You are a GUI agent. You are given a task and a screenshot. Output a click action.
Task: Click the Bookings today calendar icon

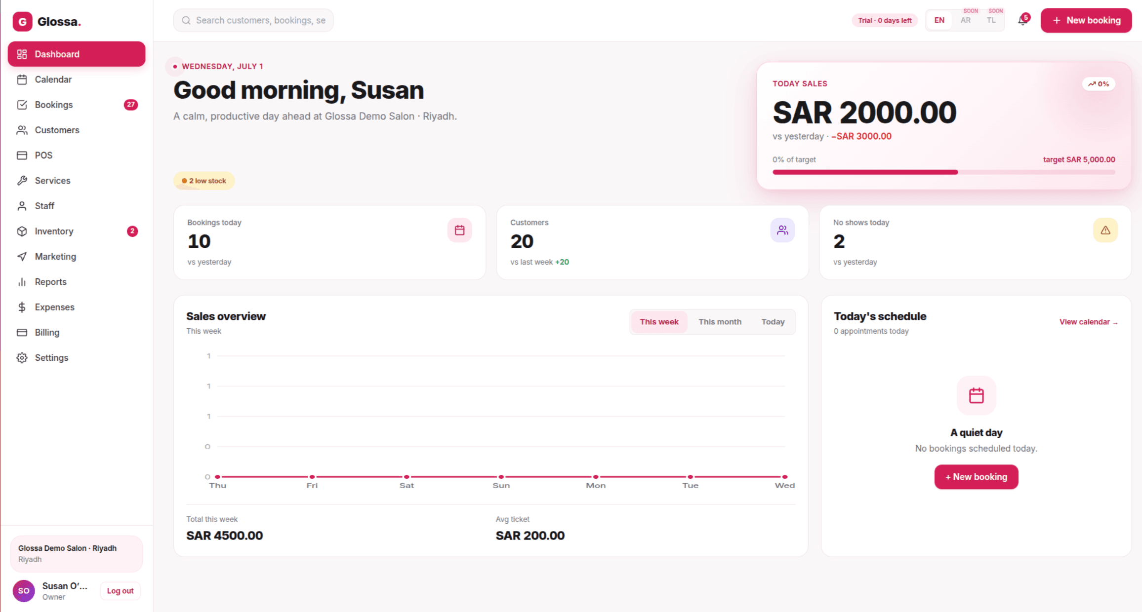(x=460, y=230)
